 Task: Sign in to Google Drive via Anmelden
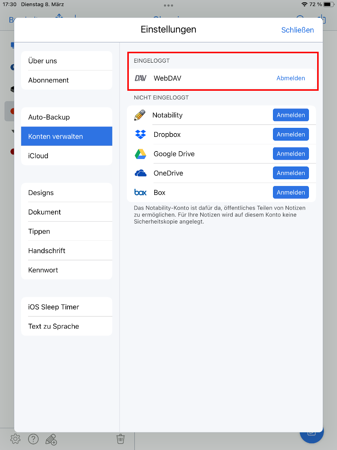pyautogui.click(x=291, y=154)
